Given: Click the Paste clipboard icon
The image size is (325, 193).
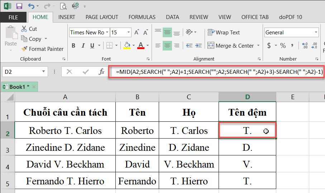Looking at the screenshot, I should point(11,33).
